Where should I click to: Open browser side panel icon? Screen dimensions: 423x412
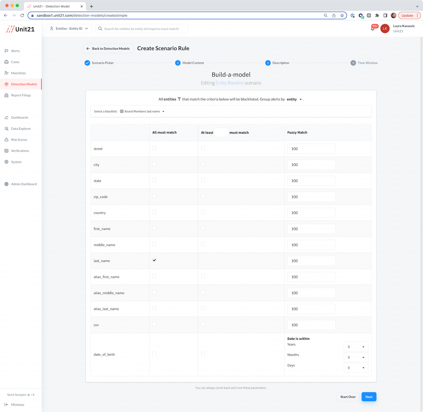(x=385, y=15)
